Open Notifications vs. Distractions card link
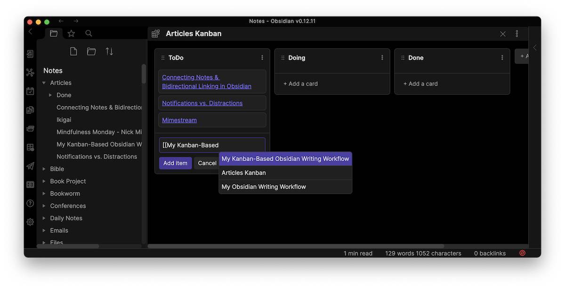This screenshot has height=289, width=565. coord(202,103)
